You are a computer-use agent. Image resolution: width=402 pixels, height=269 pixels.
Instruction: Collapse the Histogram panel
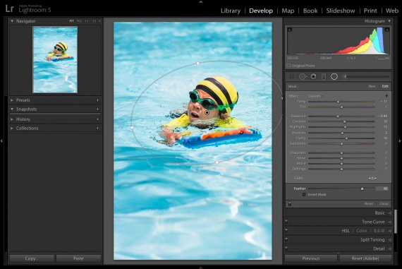[389, 21]
